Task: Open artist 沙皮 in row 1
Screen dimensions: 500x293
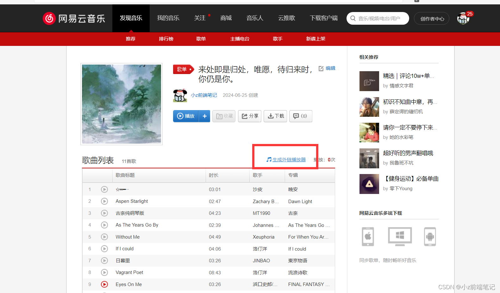Action: 258,190
